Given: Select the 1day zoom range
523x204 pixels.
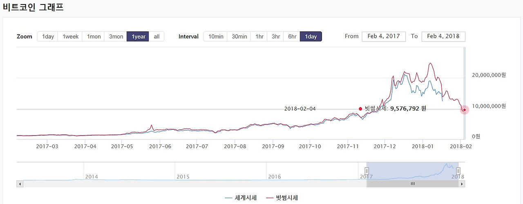Looking at the screenshot, I should [x=48, y=37].
